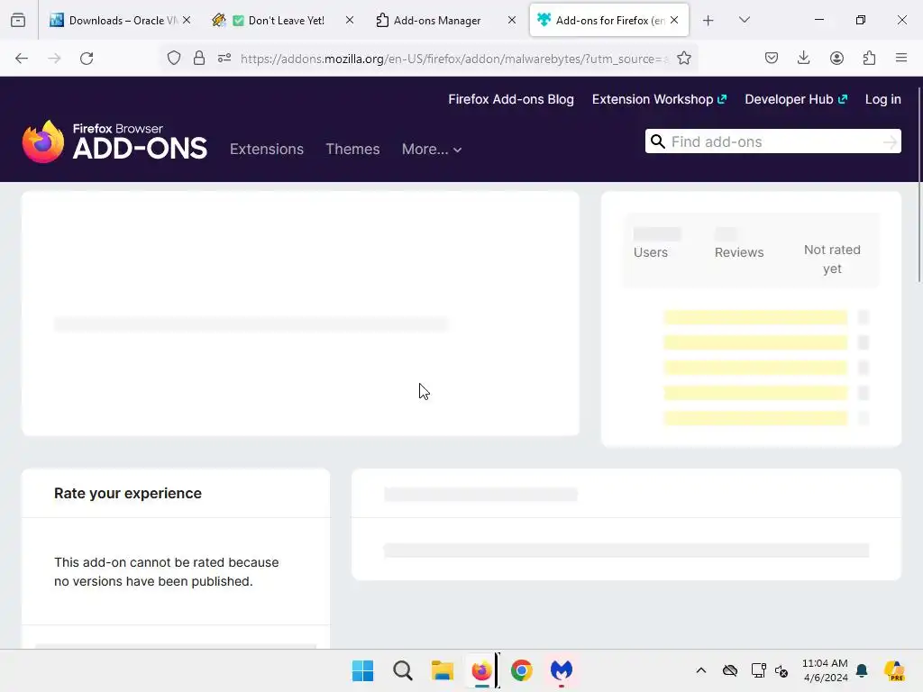Screen dimensions: 923x692
Task: Open Firefox account icon
Action: tap(836, 58)
